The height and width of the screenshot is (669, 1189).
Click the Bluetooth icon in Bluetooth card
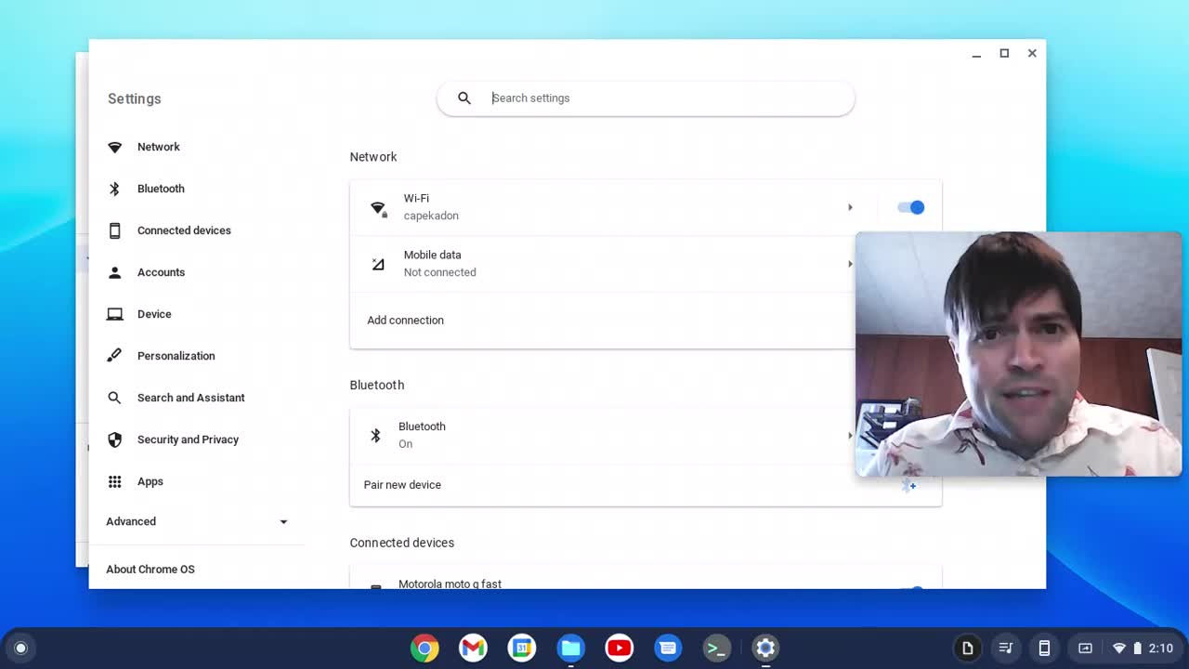click(x=375, y=435)
